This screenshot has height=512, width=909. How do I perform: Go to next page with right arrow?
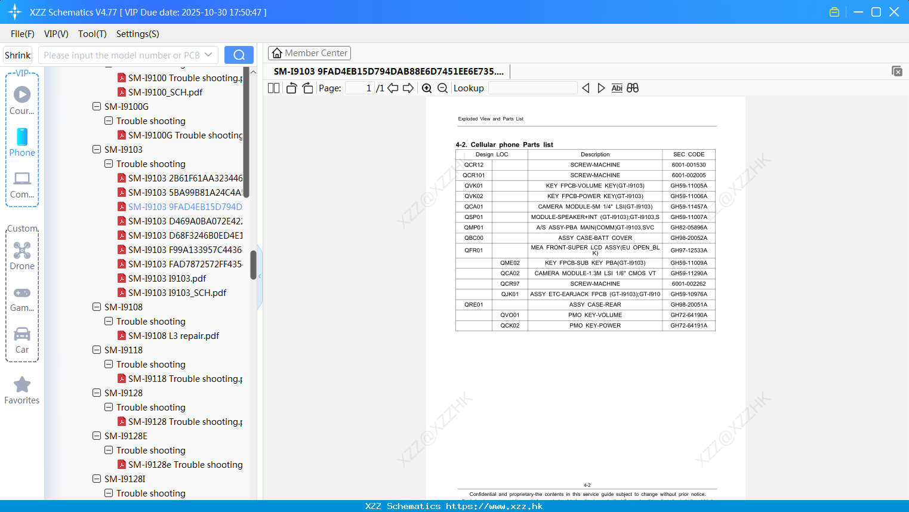click(x=408, y=88)
